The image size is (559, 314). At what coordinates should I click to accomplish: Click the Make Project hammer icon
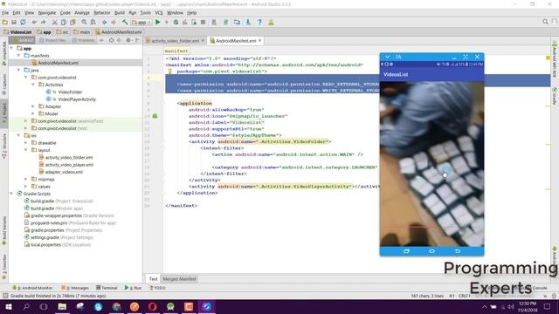(125, 22)
